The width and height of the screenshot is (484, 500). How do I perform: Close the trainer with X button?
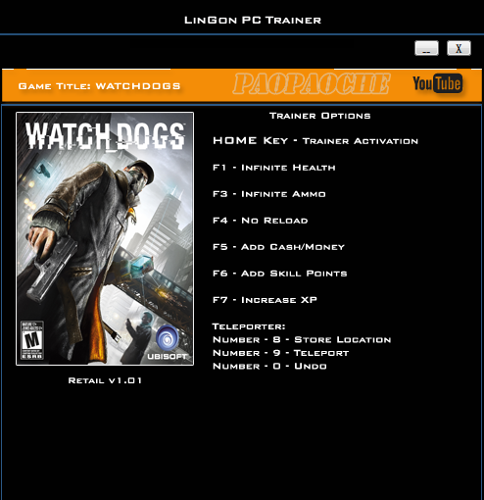click(459, 48)
